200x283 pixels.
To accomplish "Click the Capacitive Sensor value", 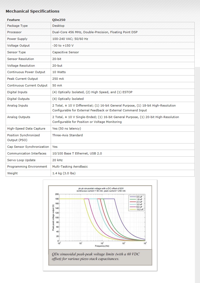I will pyautogui.click(x=66, y=52).
